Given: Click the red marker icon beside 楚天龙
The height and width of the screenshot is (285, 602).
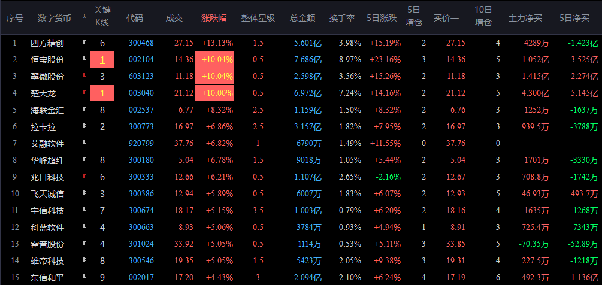Looking at the screenshot, I should [x=84, y=92].
